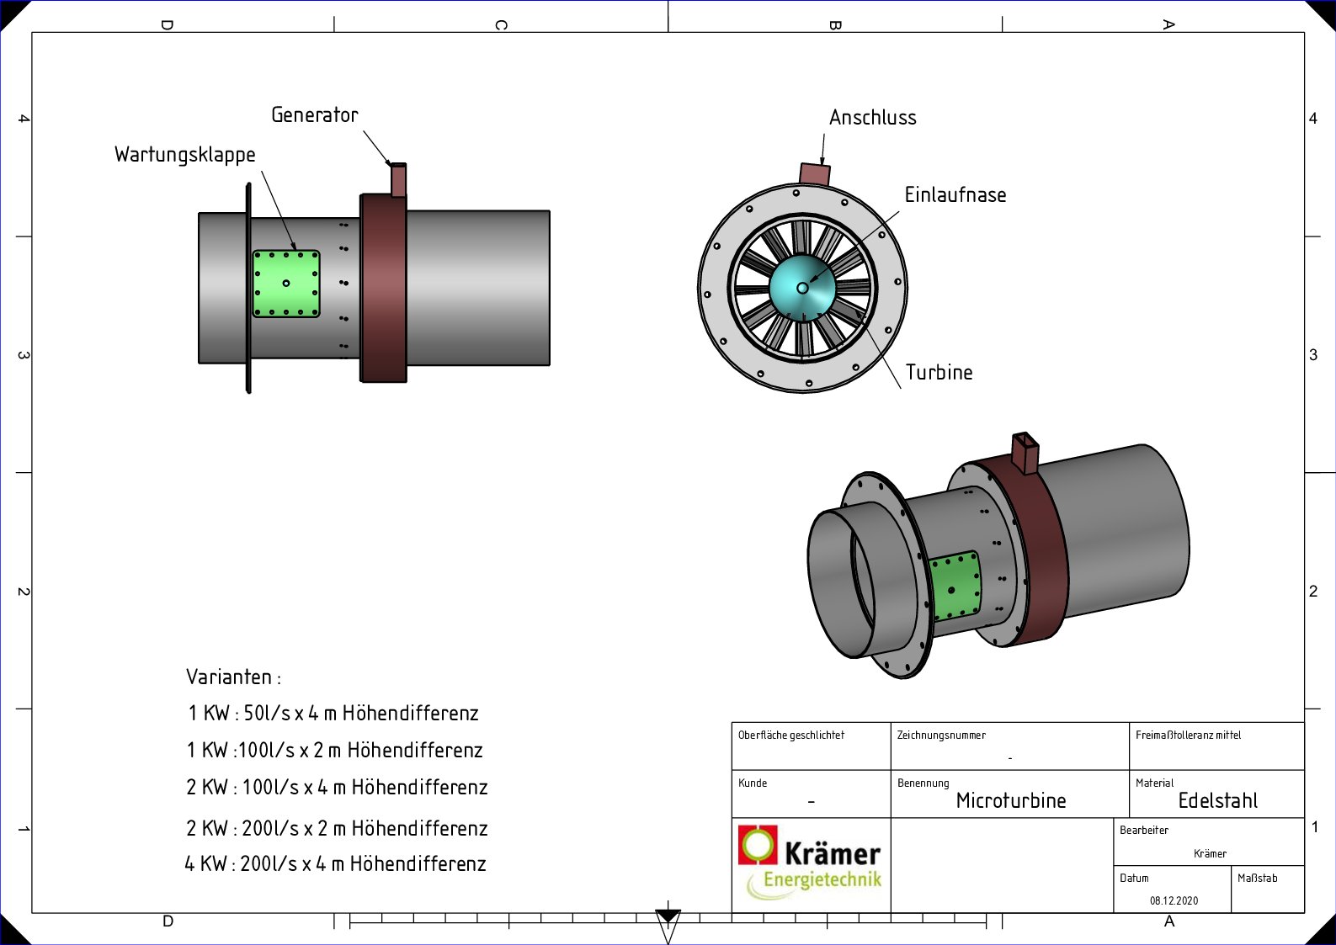Click the Datum field label
This screenshot has height=945, width=1336.
[x=1134, y=878]
